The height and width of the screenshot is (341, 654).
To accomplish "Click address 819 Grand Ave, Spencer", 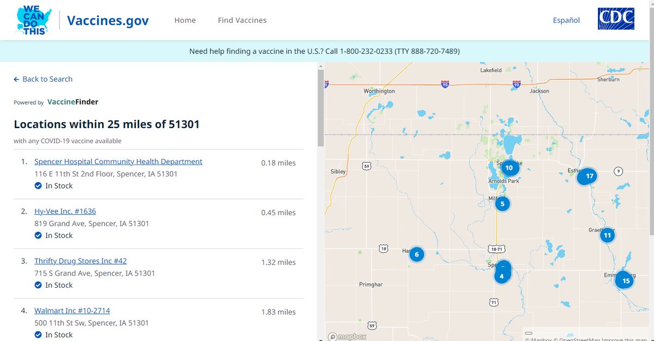I will (92, 223).
